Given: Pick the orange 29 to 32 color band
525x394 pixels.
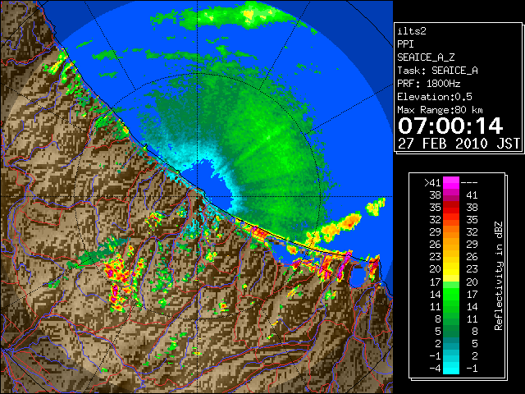Looking at the screenshot, I should pyautogui.click(x=451, y=232).
